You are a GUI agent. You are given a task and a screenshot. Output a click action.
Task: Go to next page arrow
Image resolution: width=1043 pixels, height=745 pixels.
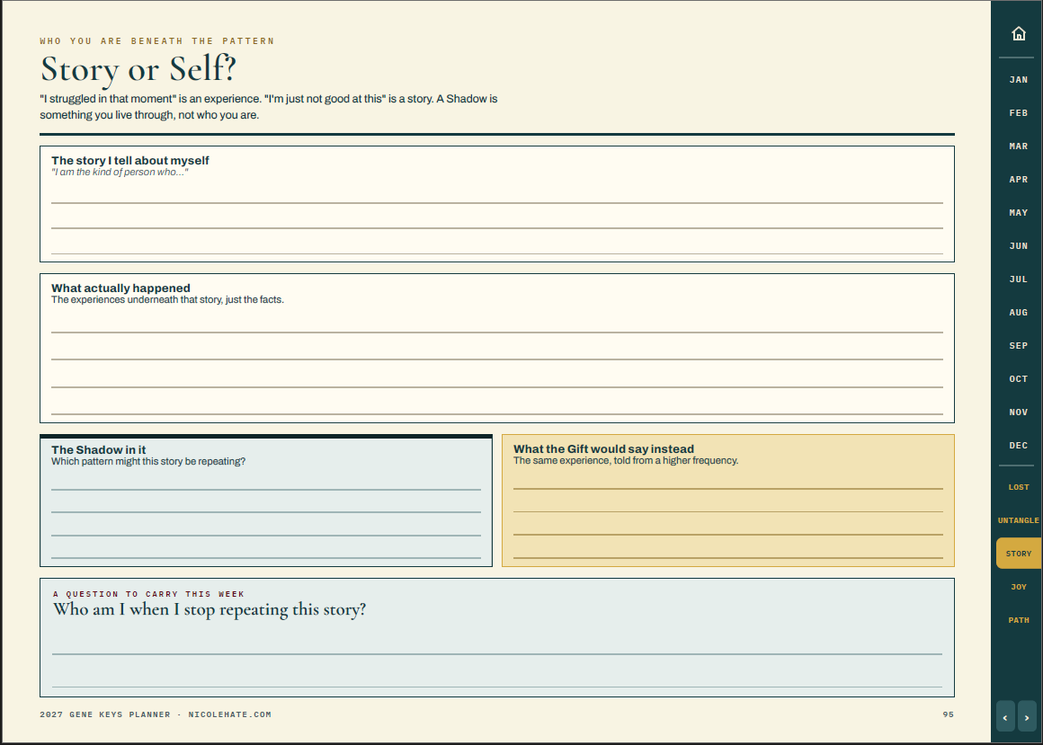click(x=1027, y=717)
